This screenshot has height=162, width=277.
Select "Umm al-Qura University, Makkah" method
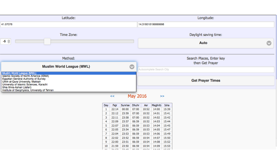23,82
